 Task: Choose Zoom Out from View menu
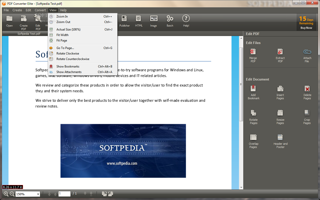tap(82, 22)
